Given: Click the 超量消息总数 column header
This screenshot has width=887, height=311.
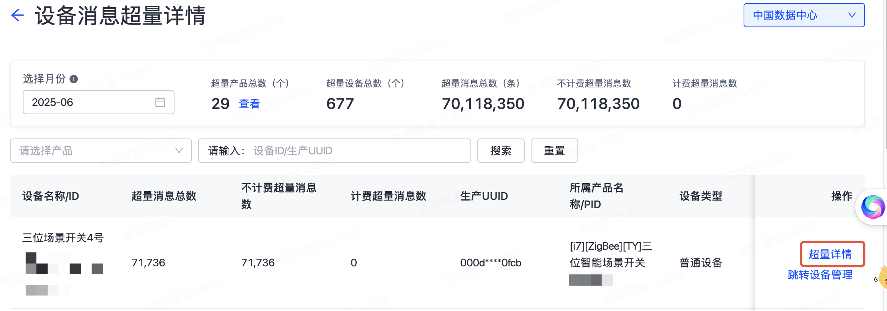Looking at the screenshot, I should pyautogui.click(x=164, y=196).
